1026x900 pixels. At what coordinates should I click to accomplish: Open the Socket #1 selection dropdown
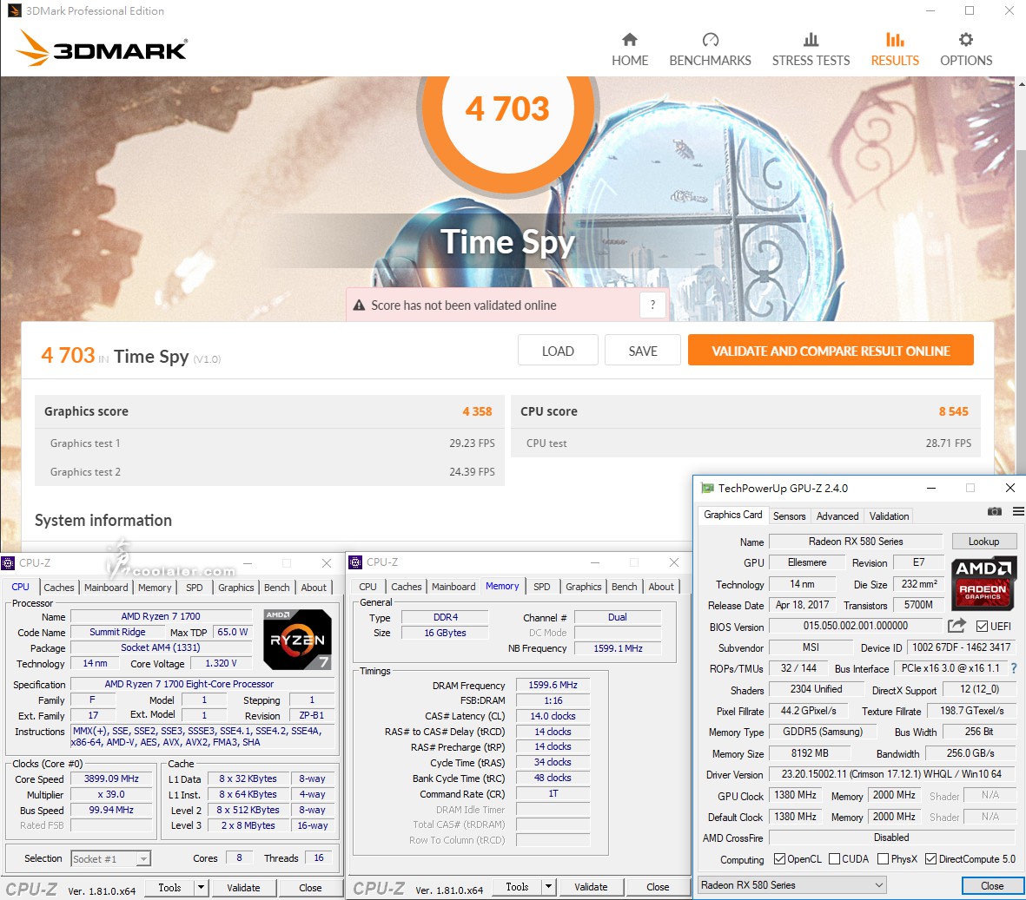[x=110, y=859]
